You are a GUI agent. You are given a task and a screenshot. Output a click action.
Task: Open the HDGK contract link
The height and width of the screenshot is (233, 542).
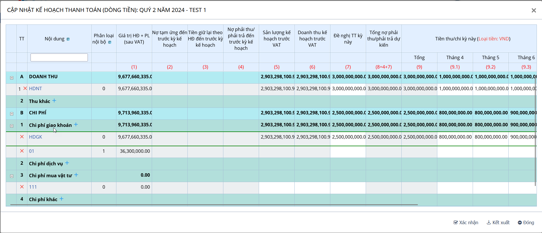pyautogui.click(x=36, y=137)
